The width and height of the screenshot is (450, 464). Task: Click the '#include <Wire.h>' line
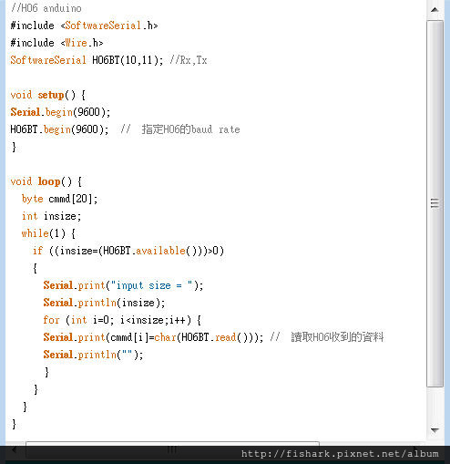(x=56, y=43)
